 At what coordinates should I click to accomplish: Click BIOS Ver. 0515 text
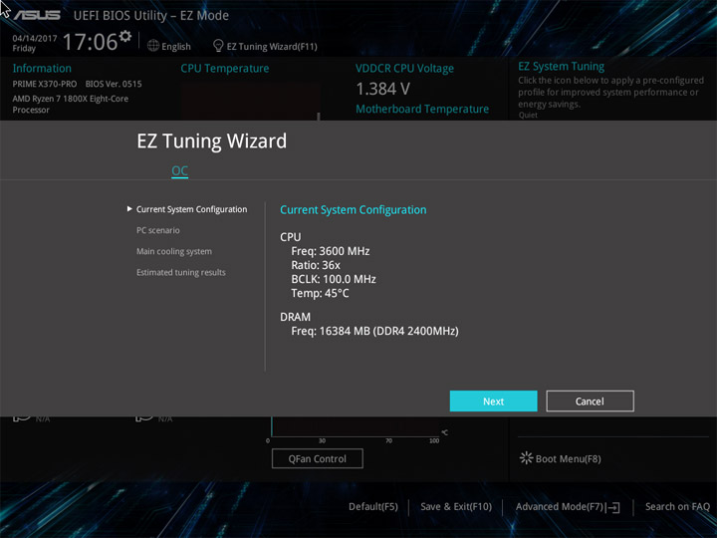114,84
